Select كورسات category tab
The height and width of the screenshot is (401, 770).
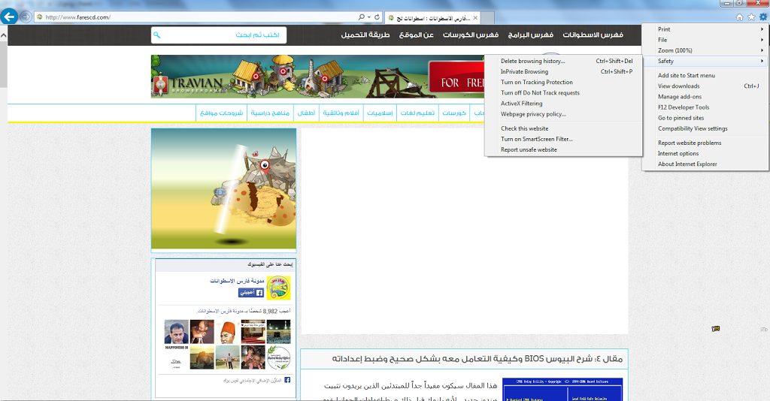453,113
